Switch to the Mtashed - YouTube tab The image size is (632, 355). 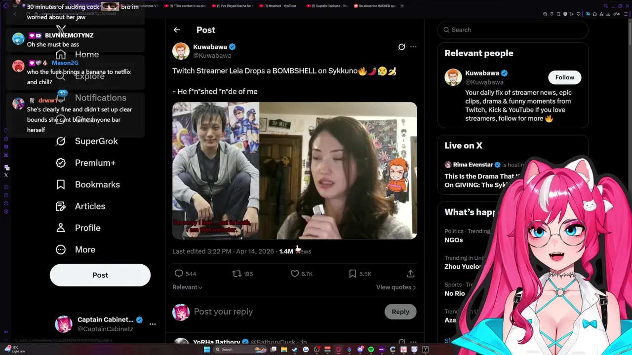tap(281, 6)
